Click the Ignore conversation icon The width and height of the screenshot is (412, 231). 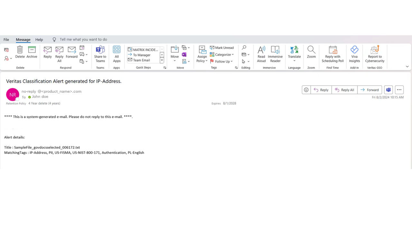6,50
